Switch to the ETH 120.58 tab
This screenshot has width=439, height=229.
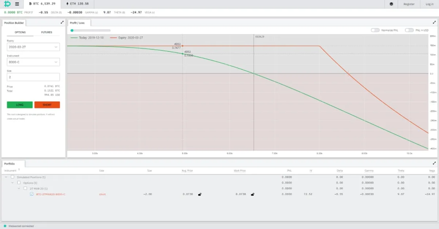(x=77, y=4)
